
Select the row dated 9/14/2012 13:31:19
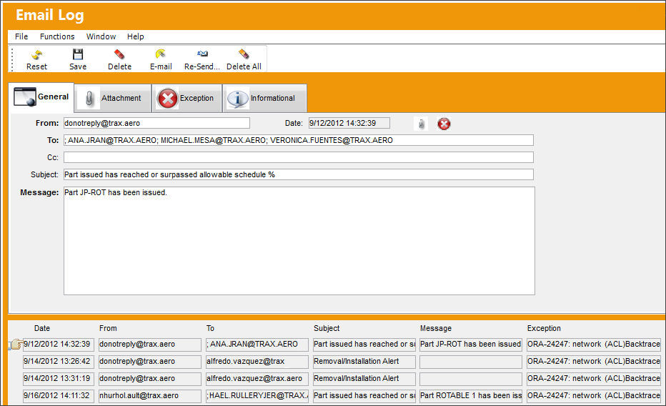click(59, 379)
